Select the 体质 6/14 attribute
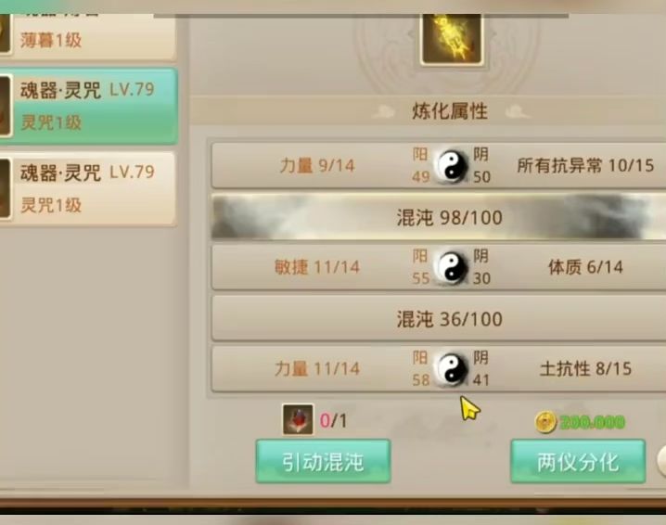The image size is (666, 525). click(x=585, y=267)
